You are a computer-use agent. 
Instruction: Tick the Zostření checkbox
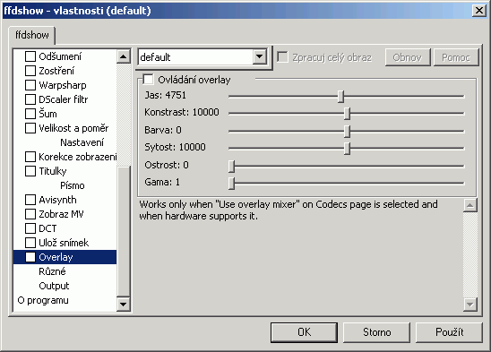click(30, 71)
